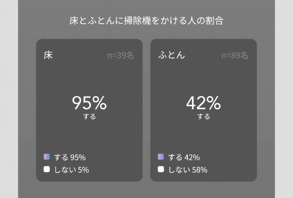This screenshot has width=293, height=198.
Task: Select the する 42% legend label
Action: click(x=184, y=157)
